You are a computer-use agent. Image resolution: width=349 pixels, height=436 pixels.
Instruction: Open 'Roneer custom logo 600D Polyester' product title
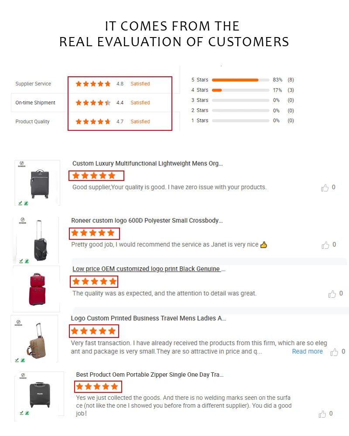(147, 221)
